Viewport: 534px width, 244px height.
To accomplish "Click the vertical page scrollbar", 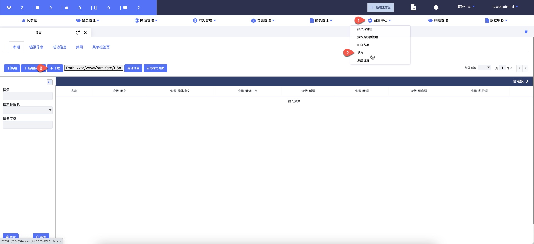I will [x=533, y=130].
